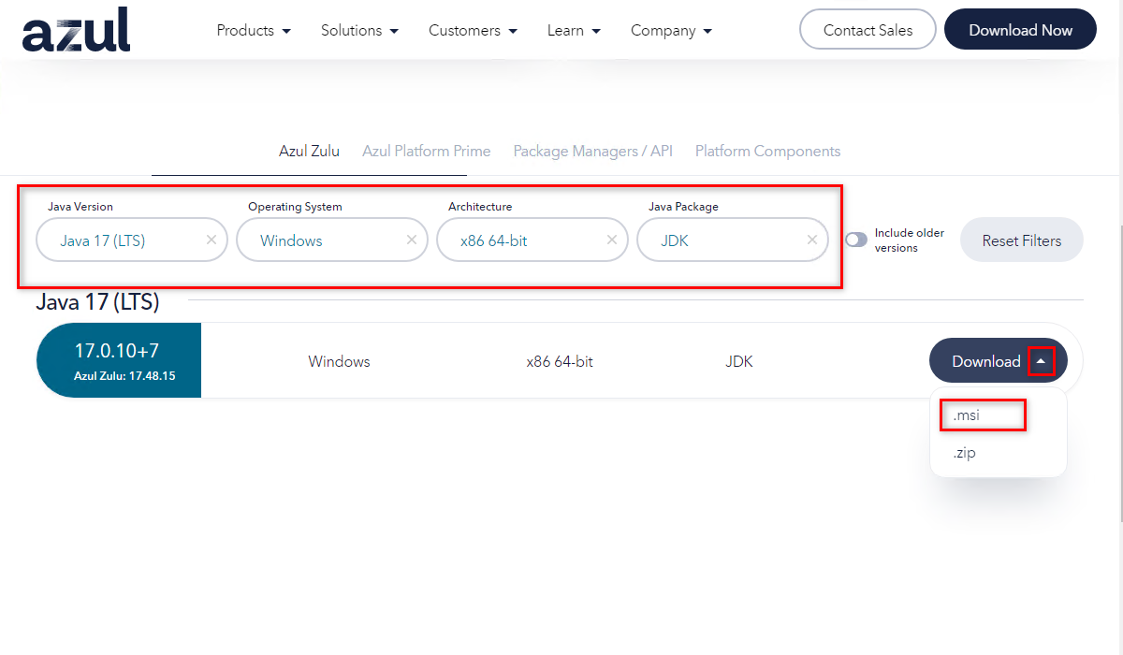Click the Reset Filters button
The height and width of the screenshot is (655, 1123).
coord(1022,240)
